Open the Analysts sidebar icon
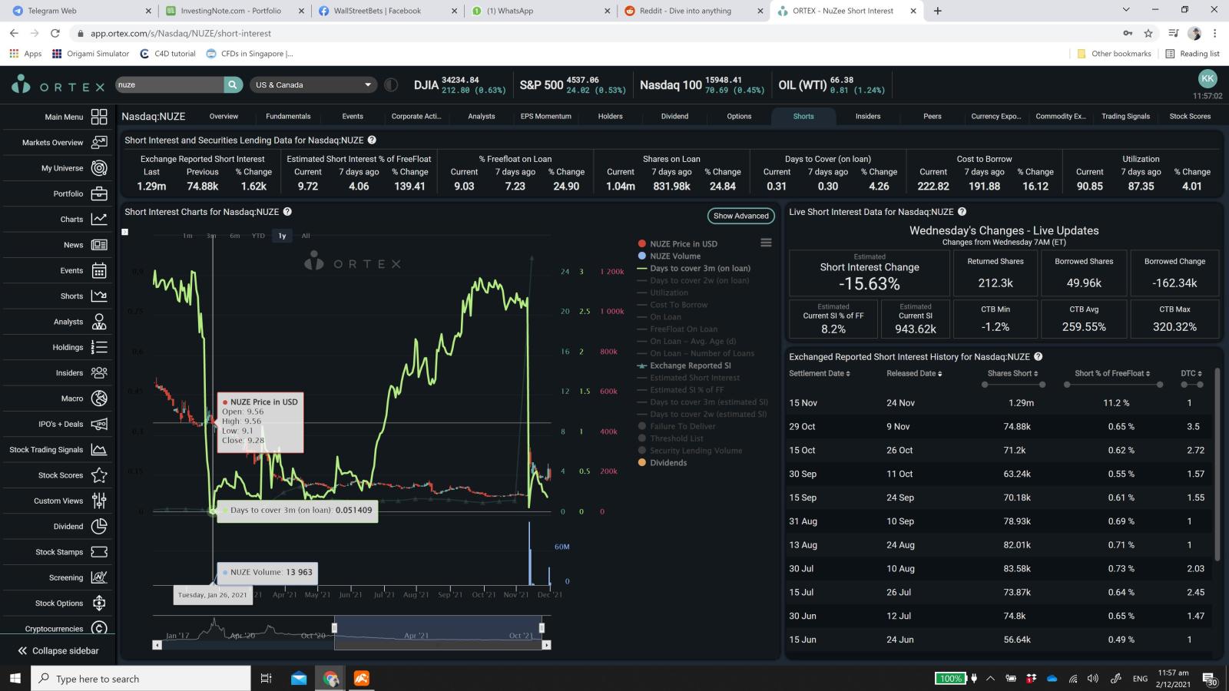The width and height of the screenshot is (1229, 691). (x=99, y=322)
